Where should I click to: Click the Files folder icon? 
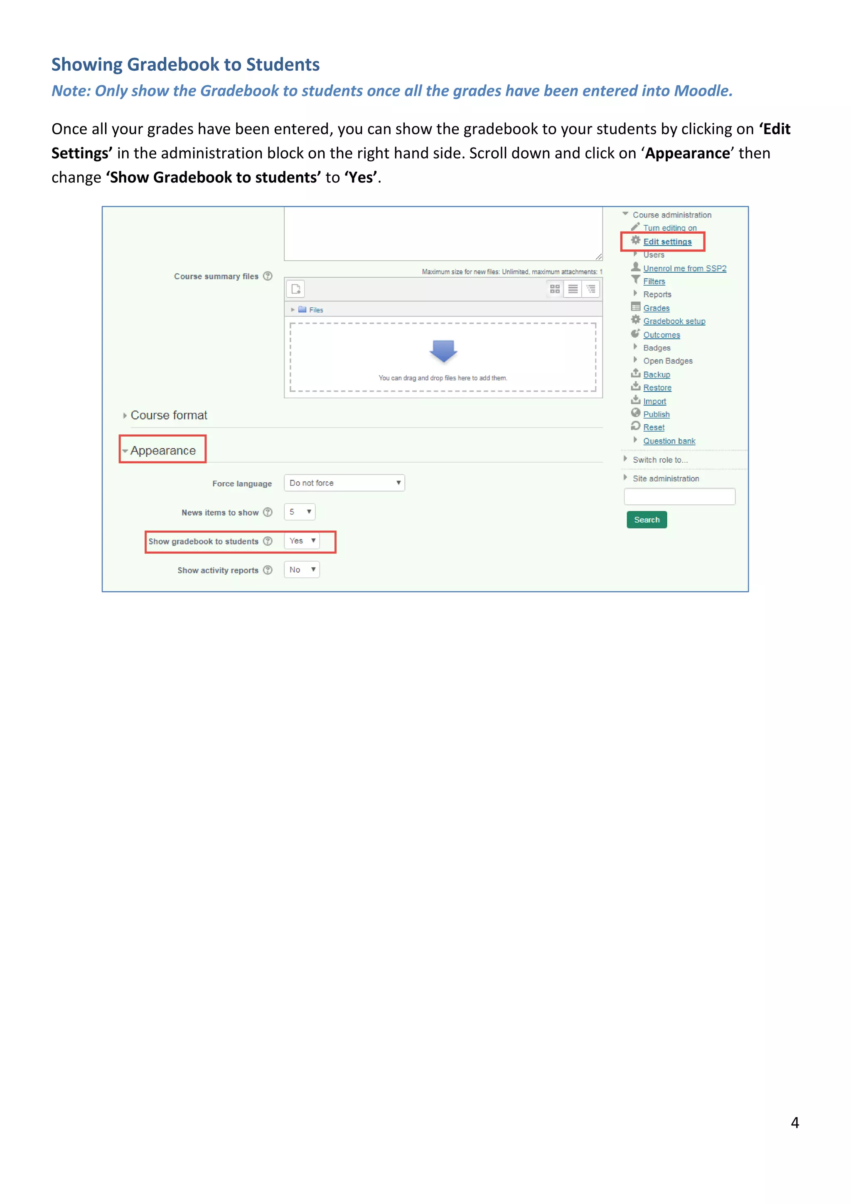tap(303, 309)
